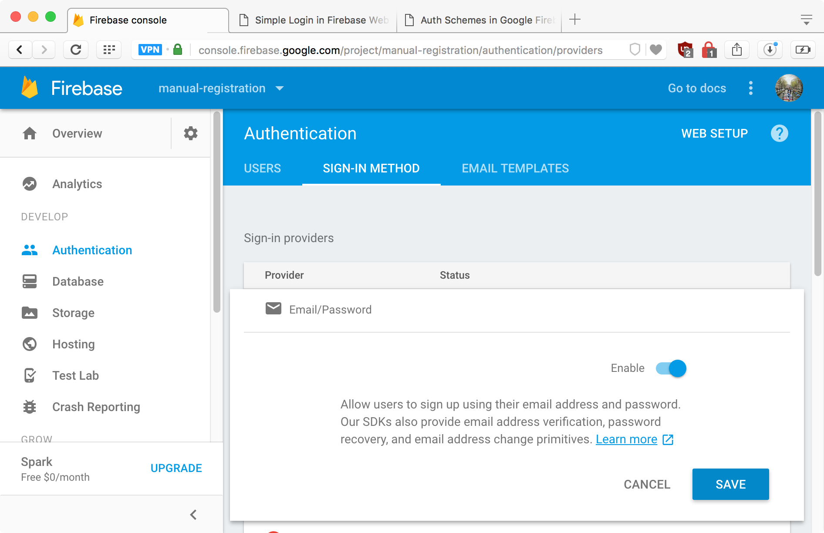Open the speed dial grid icon
This screenshot has width=824, height=533.
109,50
